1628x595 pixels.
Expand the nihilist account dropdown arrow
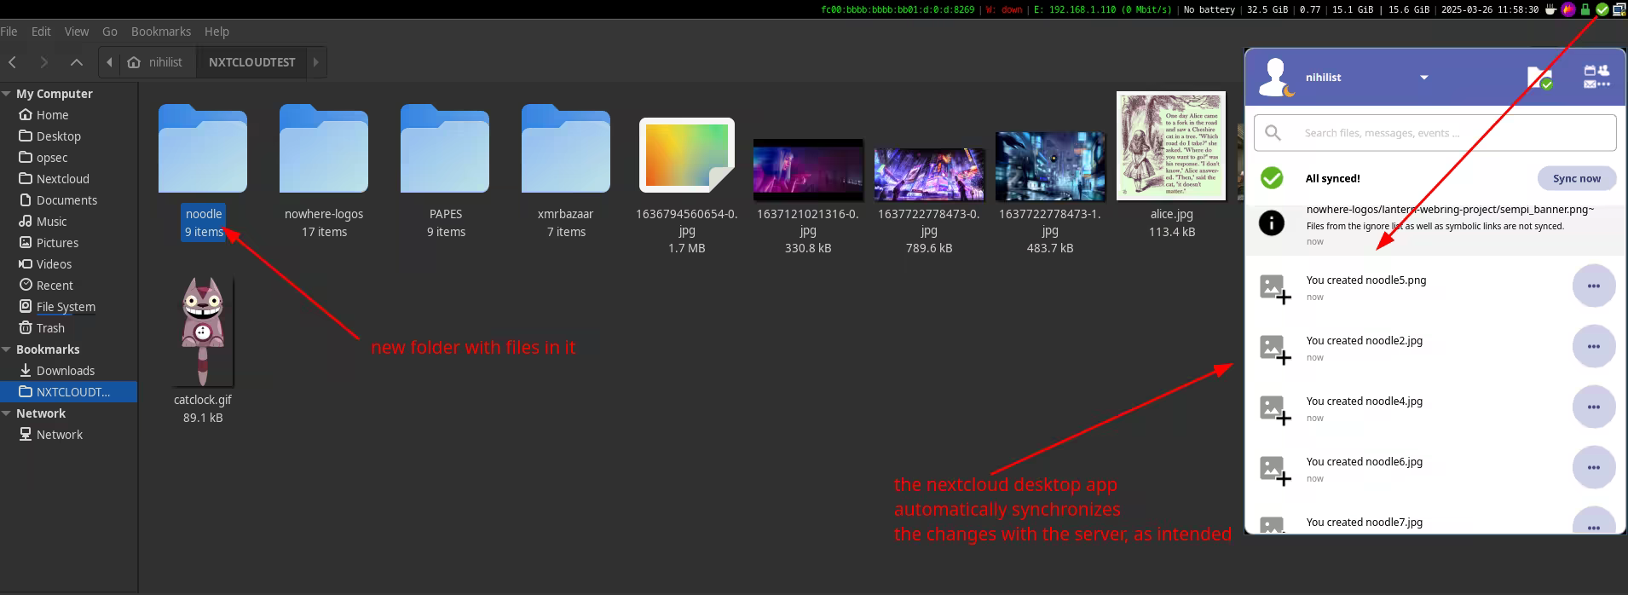pyautogui.click(x=1423, y=78)
